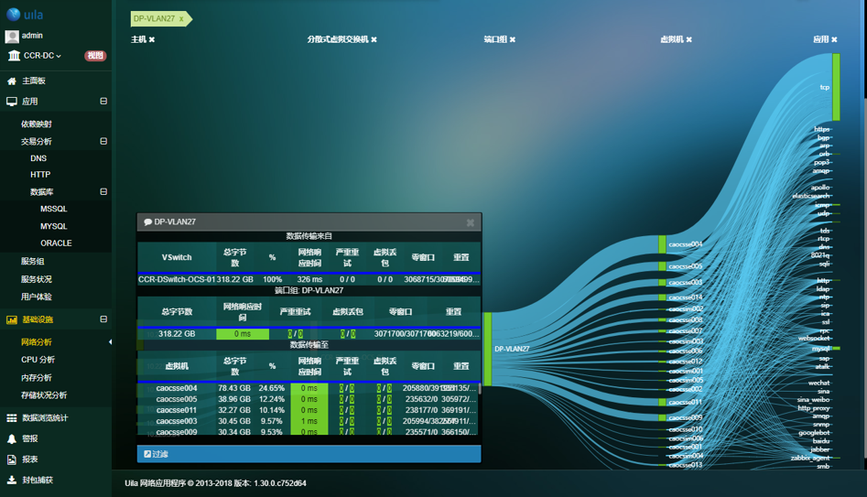
Task: Click the 数据浏览统计 grid icon
Action: (12, 418)
